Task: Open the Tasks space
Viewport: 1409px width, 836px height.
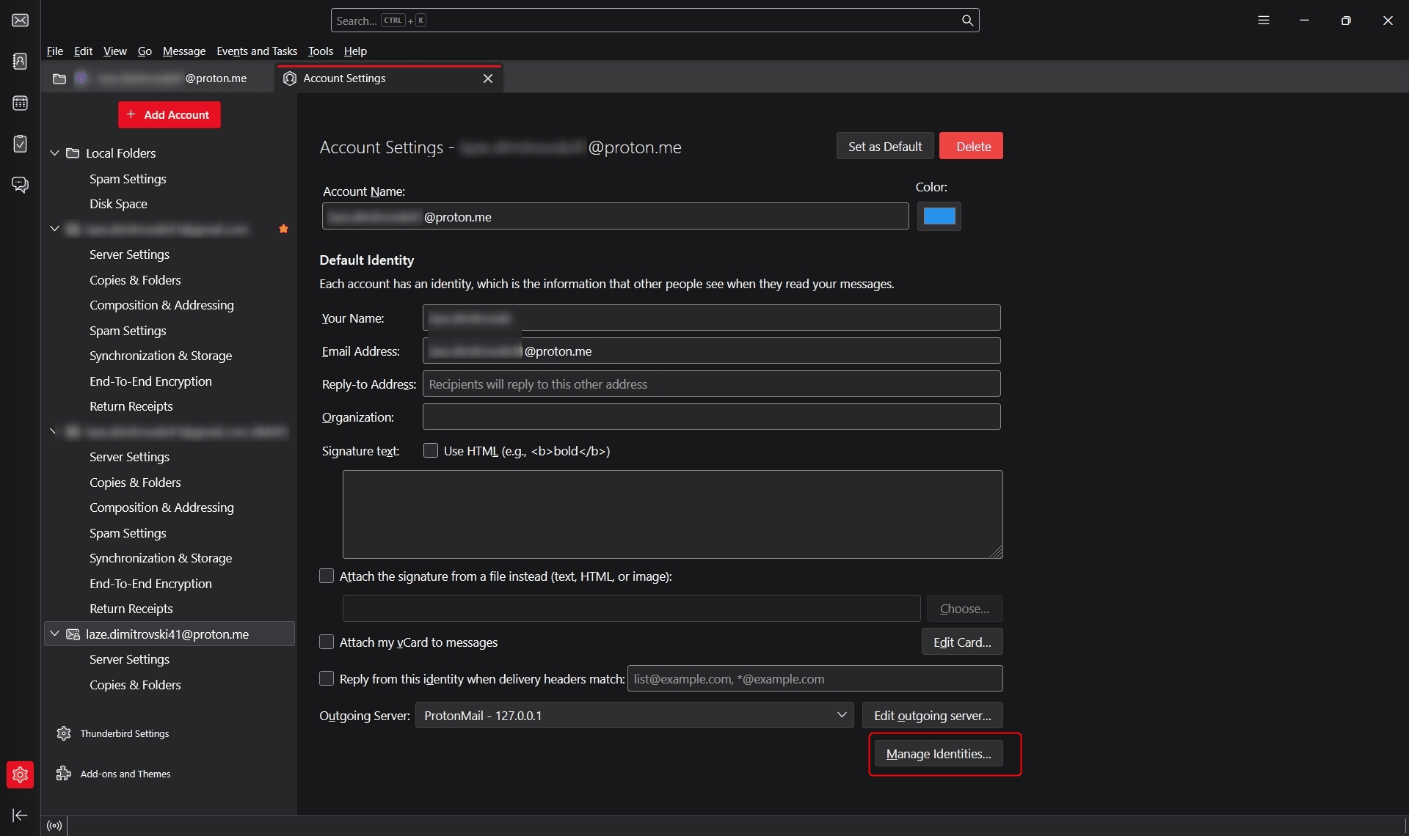Action: [20, 144]
